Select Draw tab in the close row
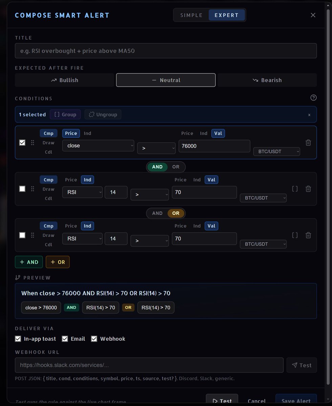The width and height of the screenshot is (332, 406). click(x=48, y=143)
